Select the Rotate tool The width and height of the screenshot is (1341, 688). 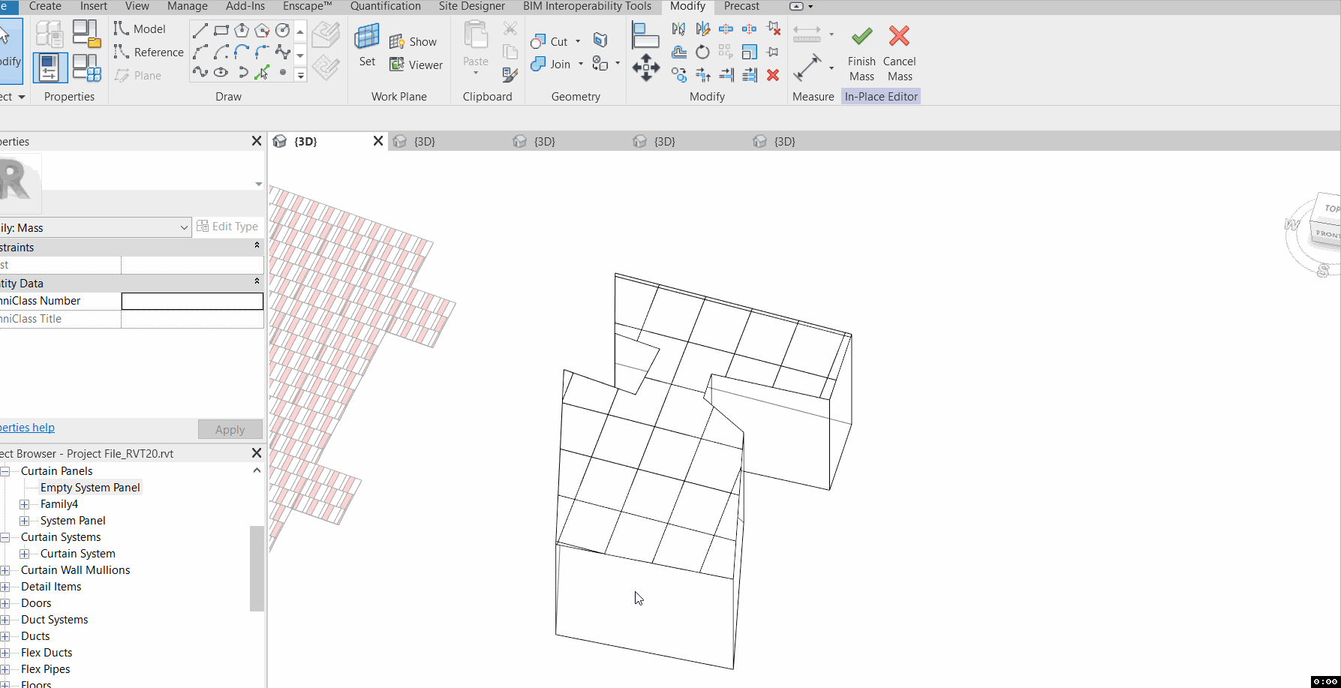click(x=702, y=52)
